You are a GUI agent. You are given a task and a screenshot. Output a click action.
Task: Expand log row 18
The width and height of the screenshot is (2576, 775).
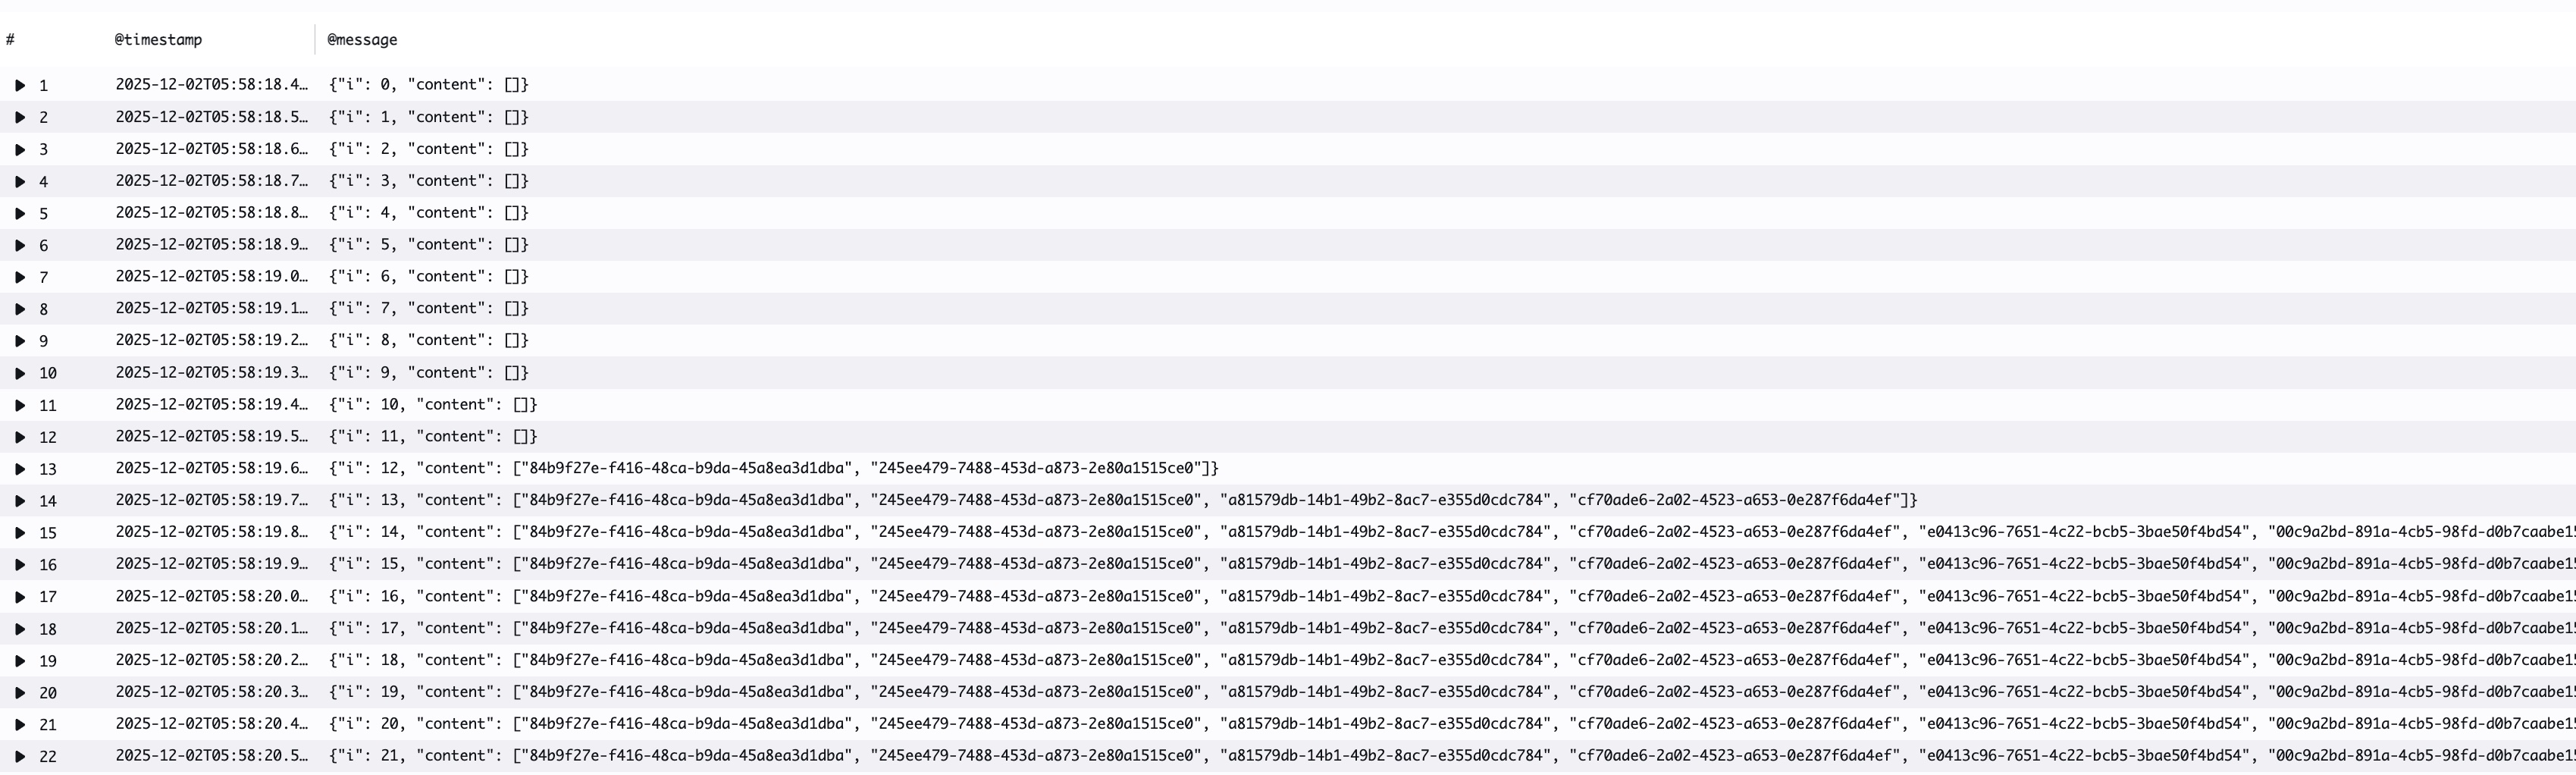(20, 629)
